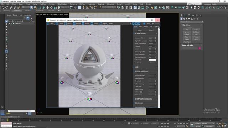
Task: Open the Customize menu in menu bar
Action: [x=92, y=4]
